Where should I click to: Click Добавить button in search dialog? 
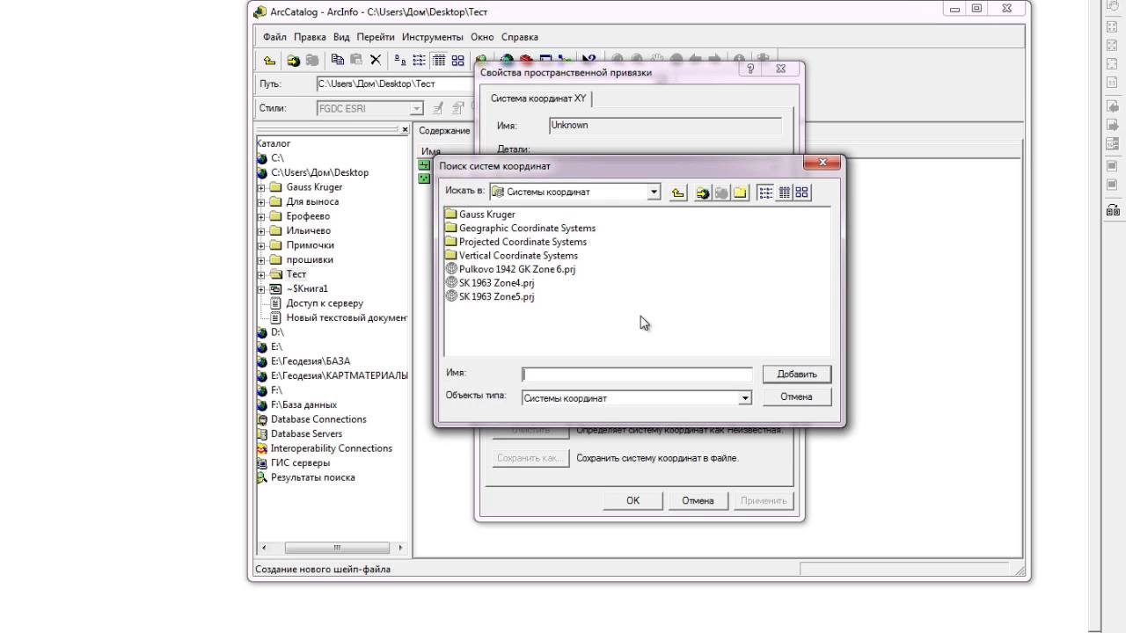click(797, 375)
